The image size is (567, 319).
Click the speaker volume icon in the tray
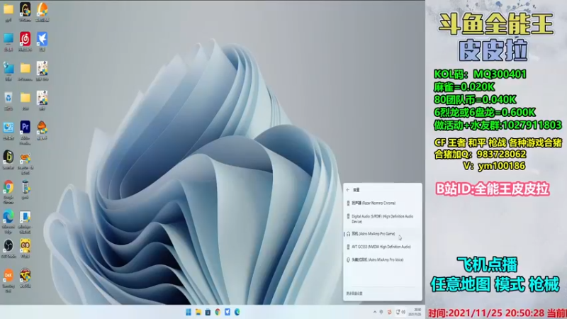coord(403,312)
